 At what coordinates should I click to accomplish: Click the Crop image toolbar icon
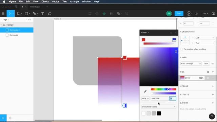pyautogui.click(x=126, y=14)
